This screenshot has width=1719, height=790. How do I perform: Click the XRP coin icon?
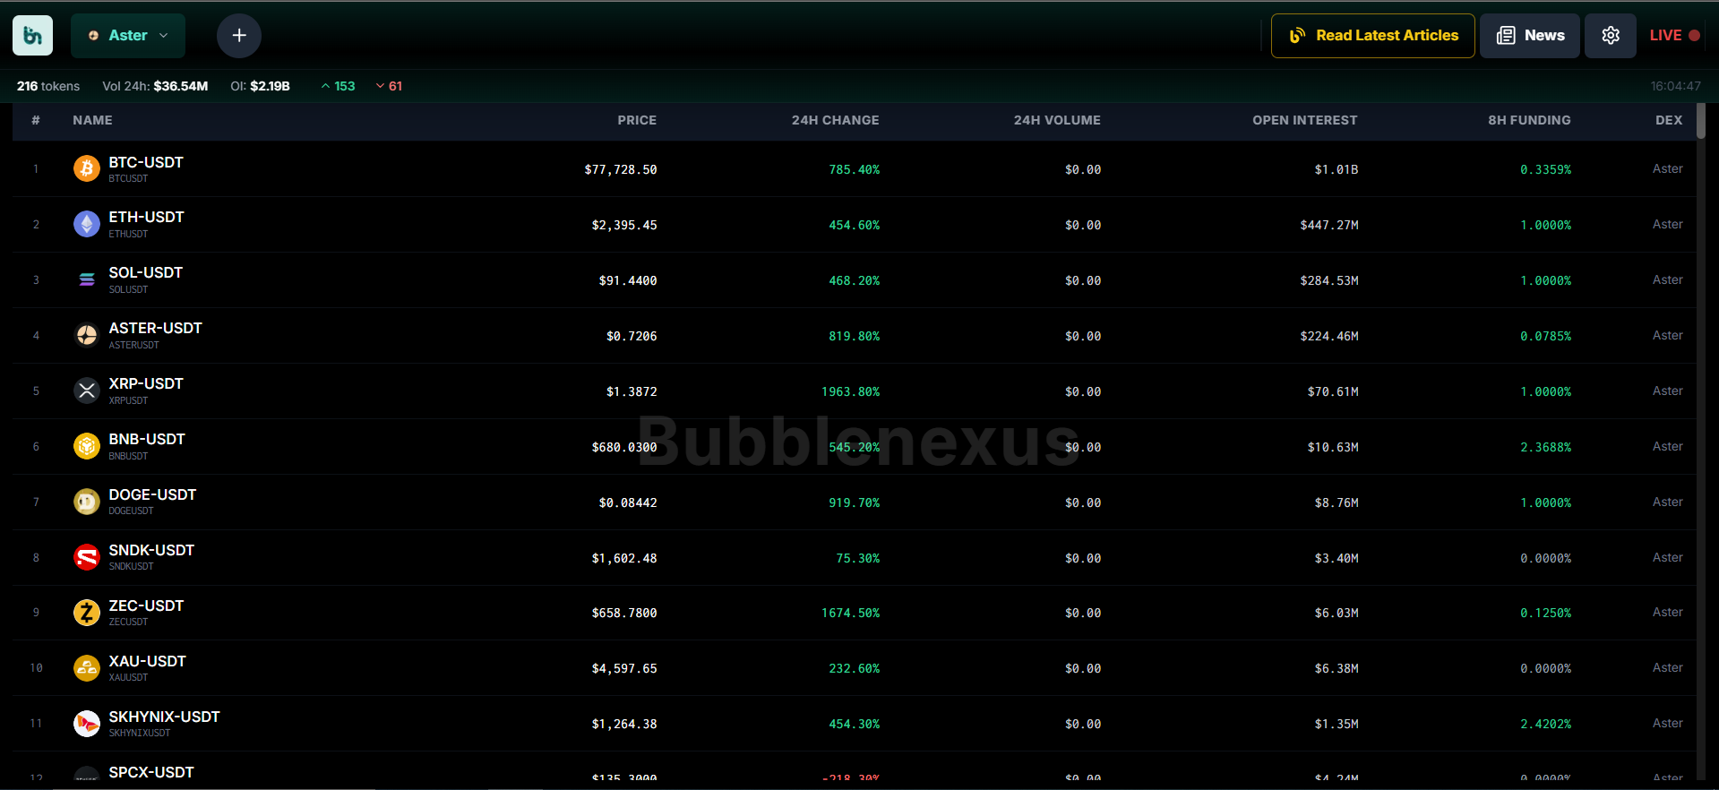coord(87,391)
